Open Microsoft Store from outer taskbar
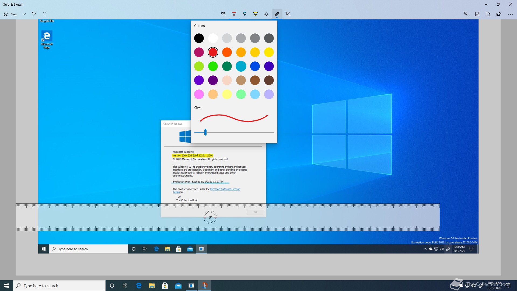This screenshot has width=517, height=291. pos(165,286)
